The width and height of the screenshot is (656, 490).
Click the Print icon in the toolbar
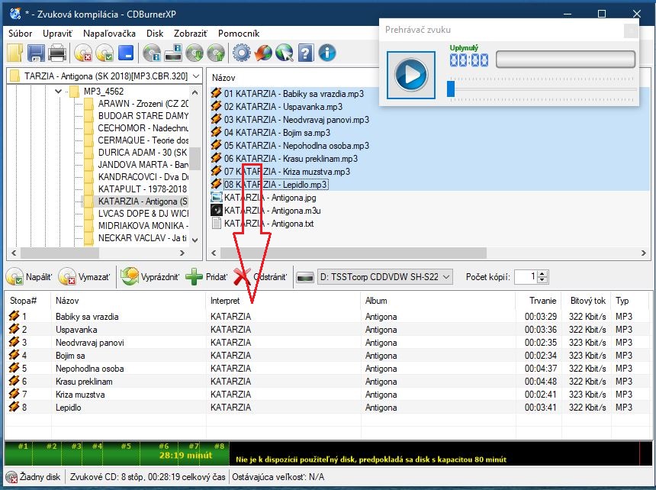click(57, 53)
